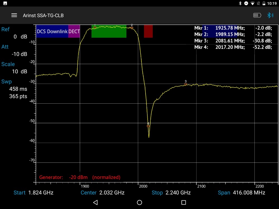Tap the Wi-Fi icon in the status bar
279x209 pixels.
click(252, 3)
